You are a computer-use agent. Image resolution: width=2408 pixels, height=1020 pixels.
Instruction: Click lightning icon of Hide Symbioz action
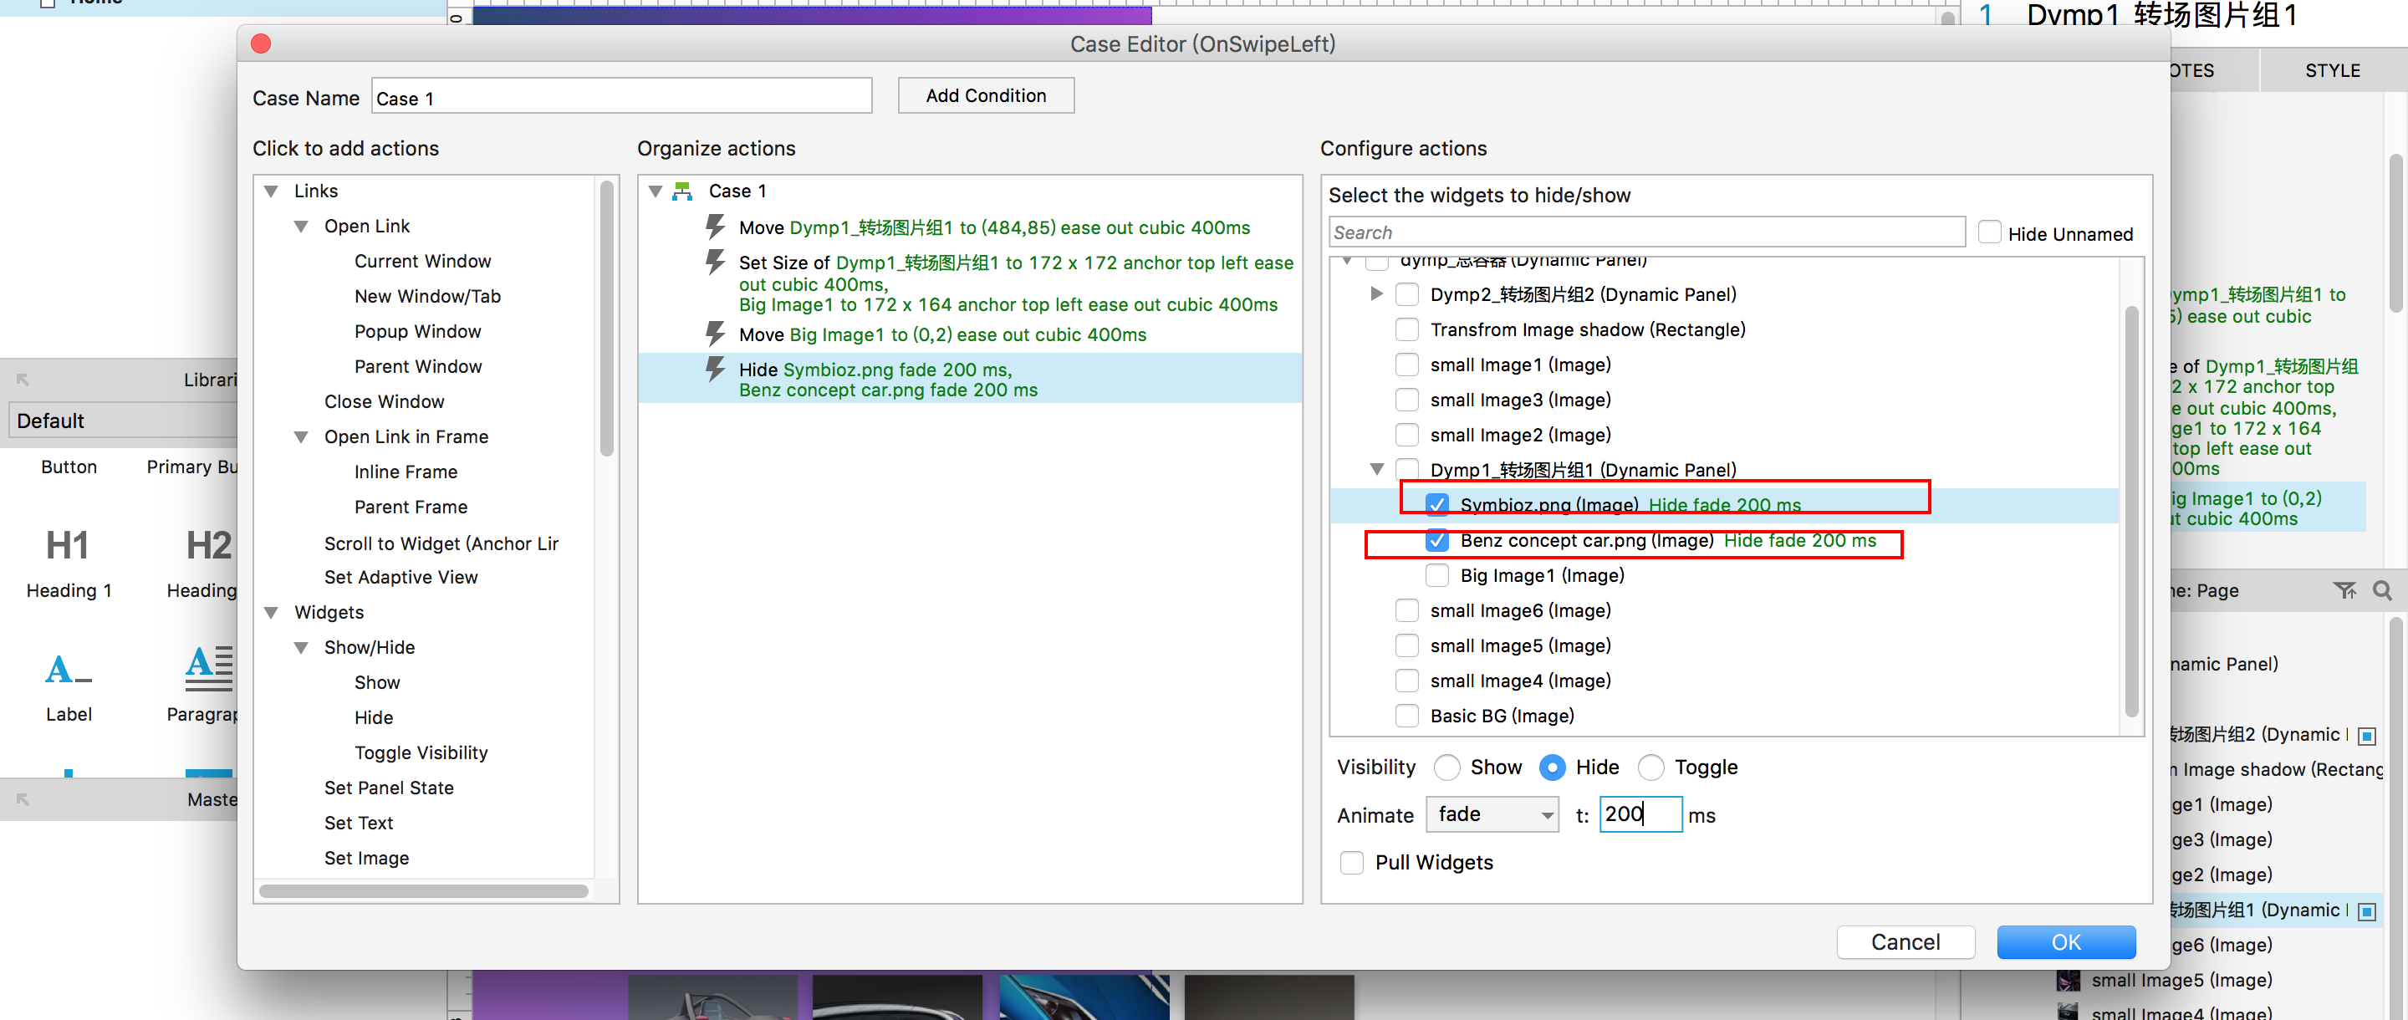point(715,370)
